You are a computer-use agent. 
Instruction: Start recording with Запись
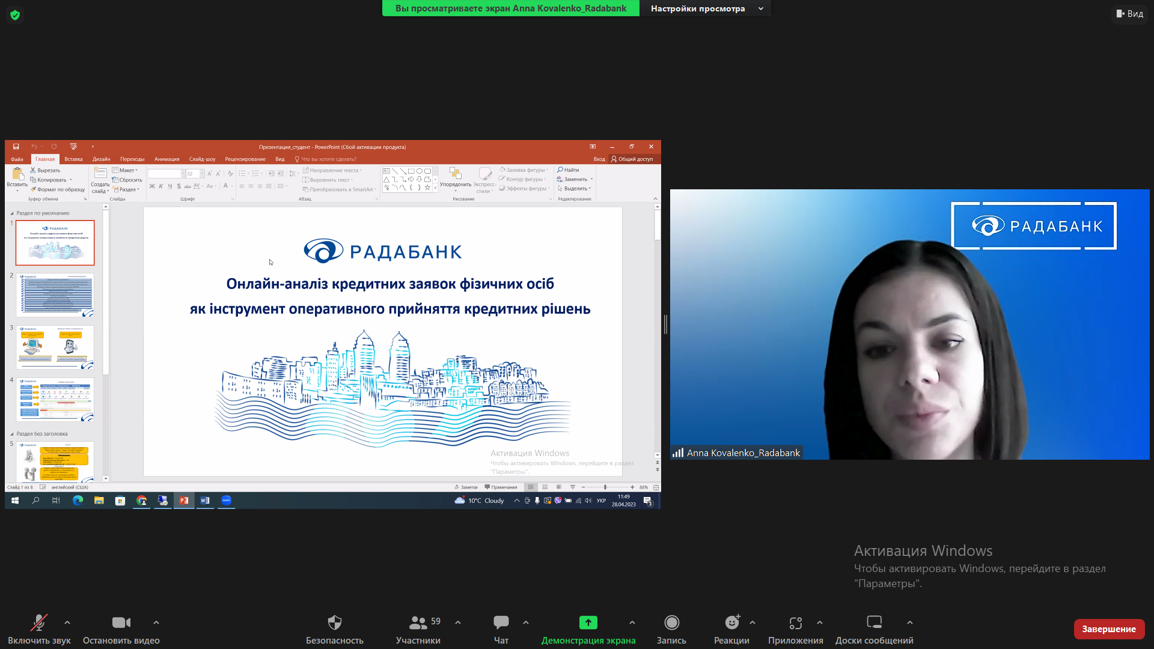click(x=671, y=629)
